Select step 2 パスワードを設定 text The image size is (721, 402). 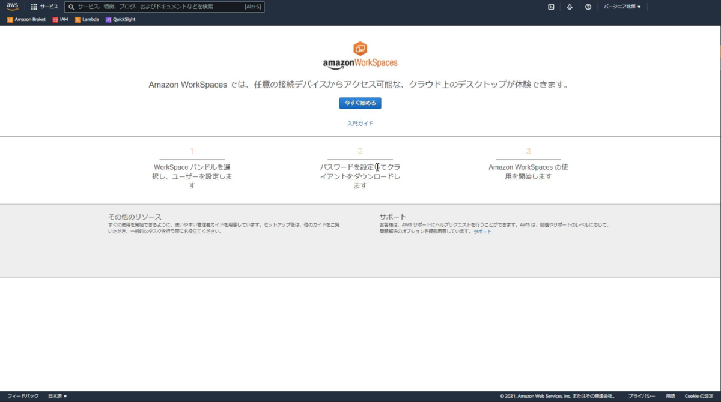pyautogui.click(x=360, y=176)
